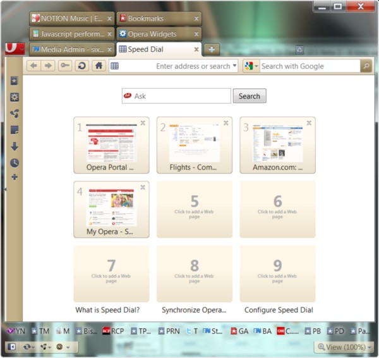Open the BA bookmark in bookmarks bar
This screenshot has height=358, width=379.
263,331
